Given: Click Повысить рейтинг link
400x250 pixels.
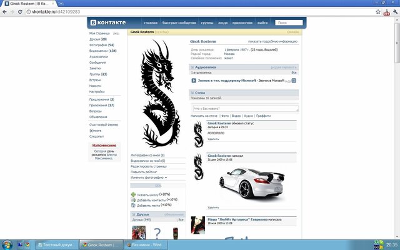Looking at the screenshot, I should (144, 172).
